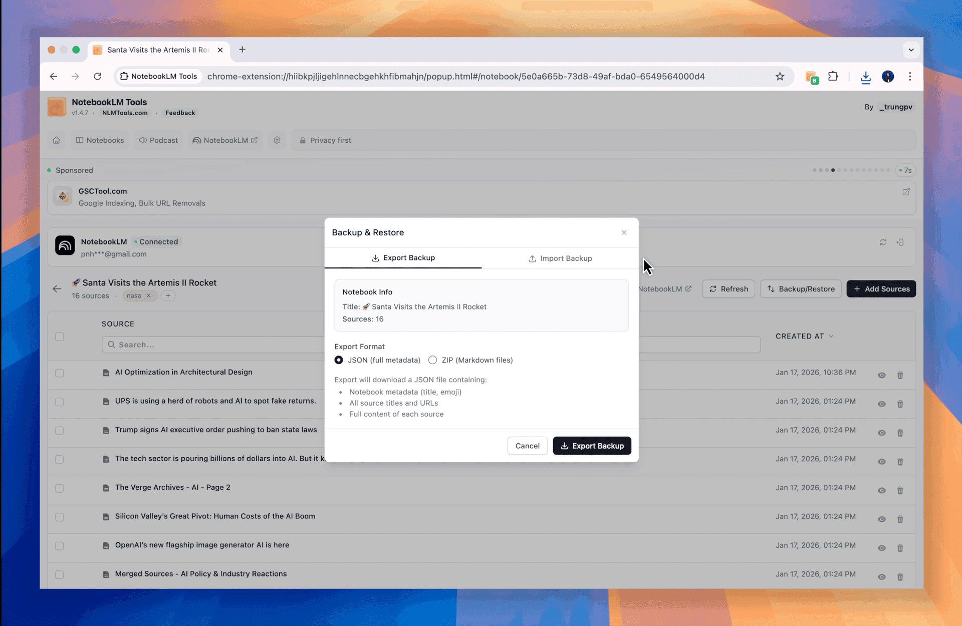962x626 pixels.
Task: Click the browser downloads icon
Action: (866, 77)
